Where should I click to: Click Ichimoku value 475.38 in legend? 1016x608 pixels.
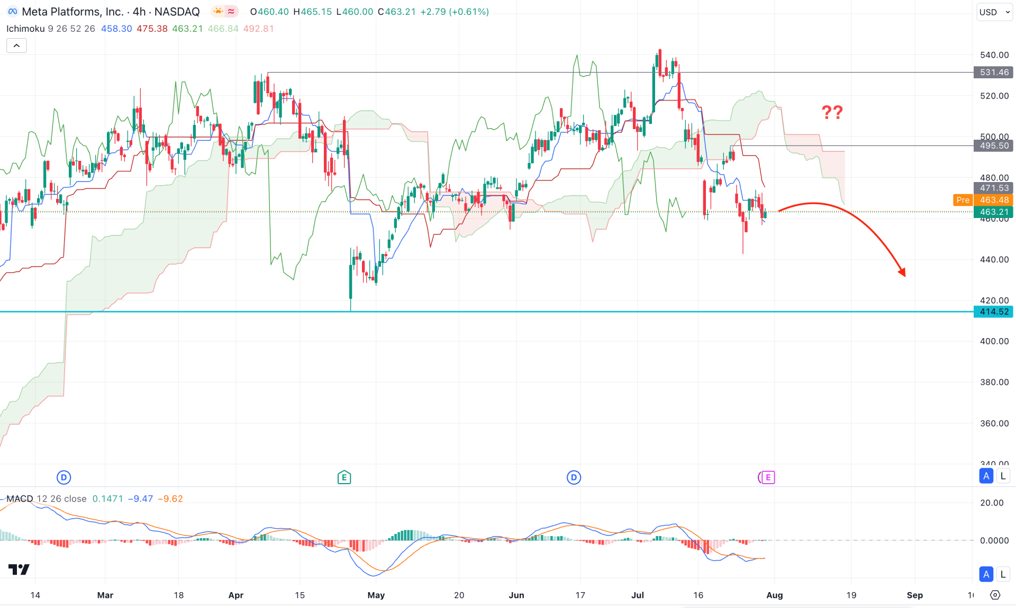click(x=152, y=29)
